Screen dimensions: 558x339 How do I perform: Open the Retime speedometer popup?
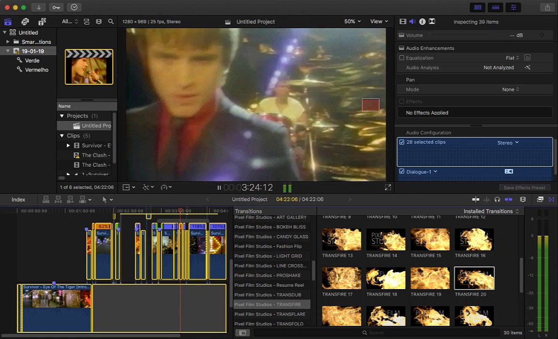[x=166, y=187]
